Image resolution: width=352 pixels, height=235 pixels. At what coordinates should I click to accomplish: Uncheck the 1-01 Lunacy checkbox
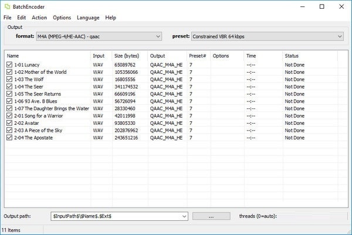pos(9,65)
